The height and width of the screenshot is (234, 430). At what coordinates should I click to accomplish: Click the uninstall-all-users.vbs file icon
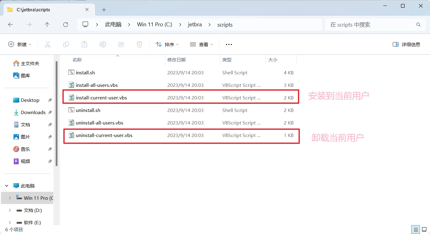(x=71, y=123)
